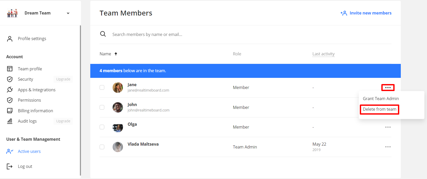Check the box beside Vlada Maltseva
Image resolution: width=427 pixels, height=179 pixels.
(x=102, y=147)
